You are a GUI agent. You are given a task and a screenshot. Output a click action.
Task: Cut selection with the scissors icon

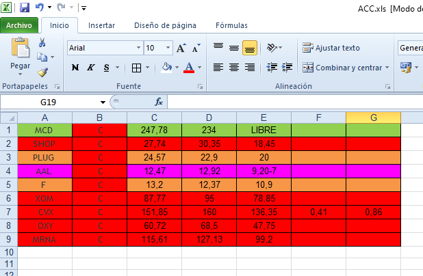(x=42, y=42)
